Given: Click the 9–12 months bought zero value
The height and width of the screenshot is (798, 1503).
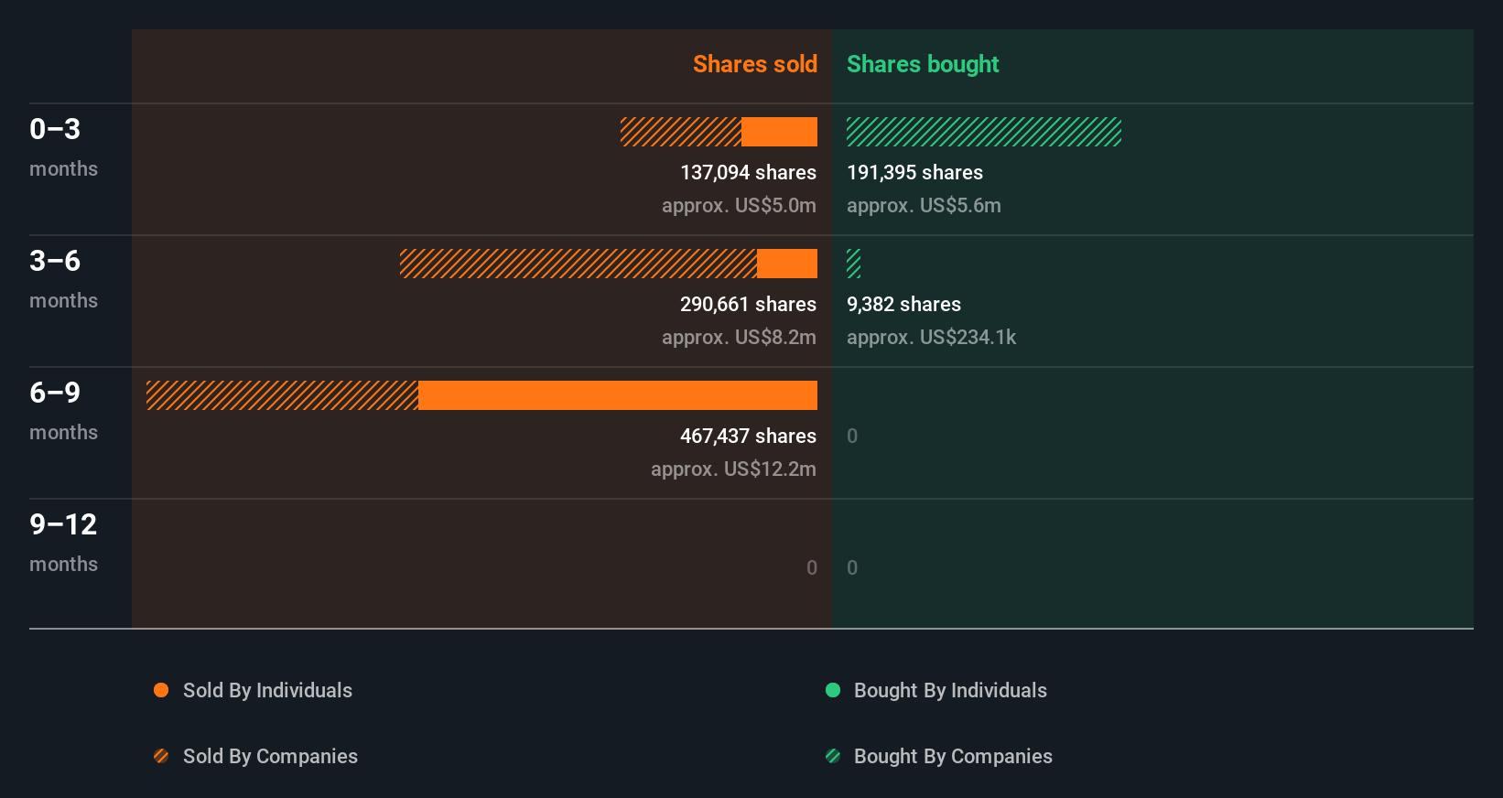Looking at the screenshot, I should pos(852,567).
